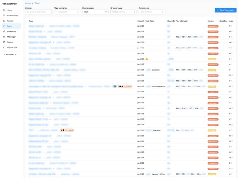Expand the Groeperen op dropdown

pyautogui.click(x=123, y=12)
